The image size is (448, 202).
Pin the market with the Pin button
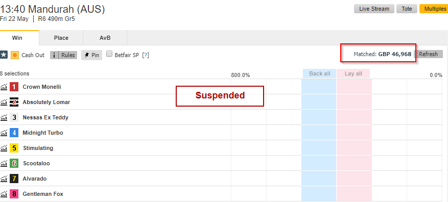pyautogui.click(x=91, y=55)
